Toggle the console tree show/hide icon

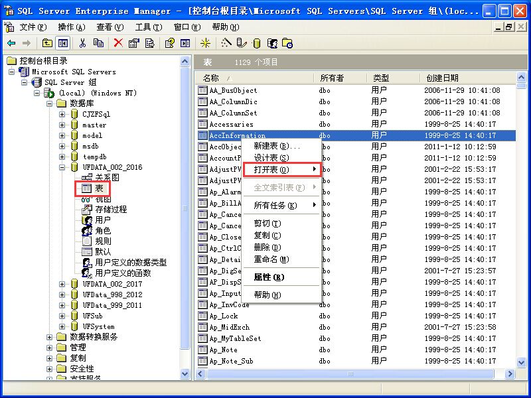point(62,42)
